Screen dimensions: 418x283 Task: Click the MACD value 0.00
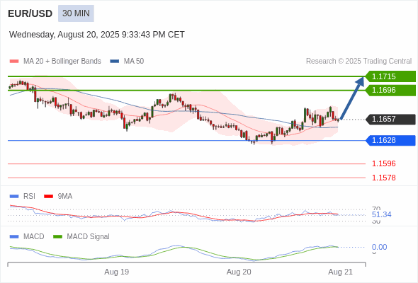[379, 247]
